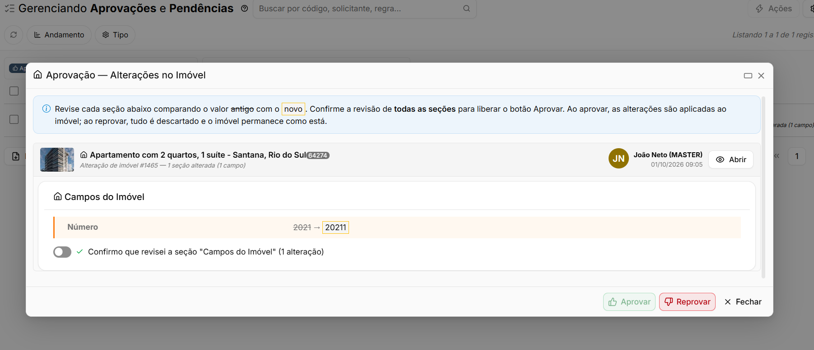
Task: Click the search input field
Action: (365, 9)
